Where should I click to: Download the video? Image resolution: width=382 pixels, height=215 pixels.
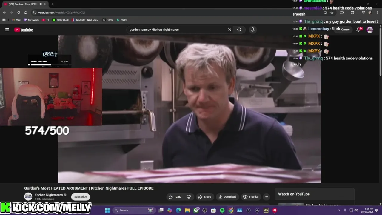(227, 197)
